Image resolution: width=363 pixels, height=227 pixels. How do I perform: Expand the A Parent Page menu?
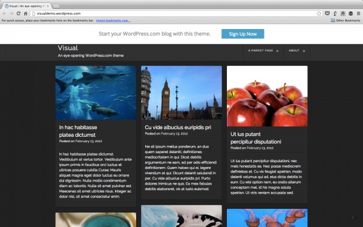point(263,50)
